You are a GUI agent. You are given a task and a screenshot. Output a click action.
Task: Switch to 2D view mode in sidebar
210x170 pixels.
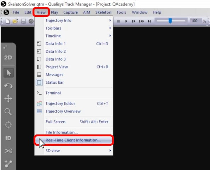tap(8, 58)
